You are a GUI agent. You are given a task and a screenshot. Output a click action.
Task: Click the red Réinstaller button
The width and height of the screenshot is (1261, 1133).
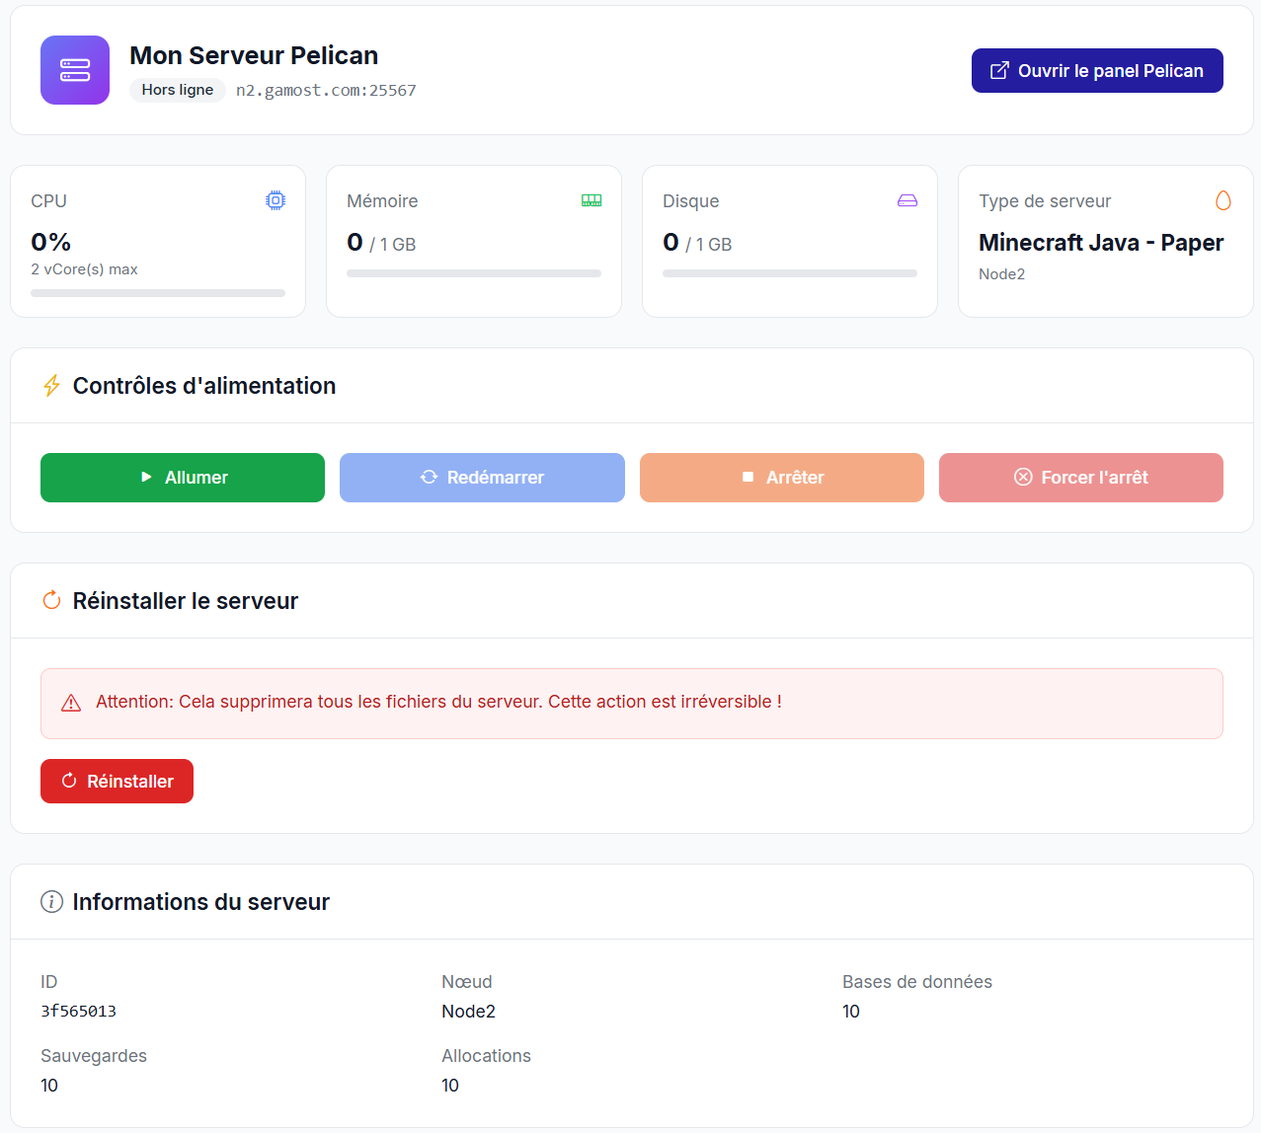coord(117,782)
